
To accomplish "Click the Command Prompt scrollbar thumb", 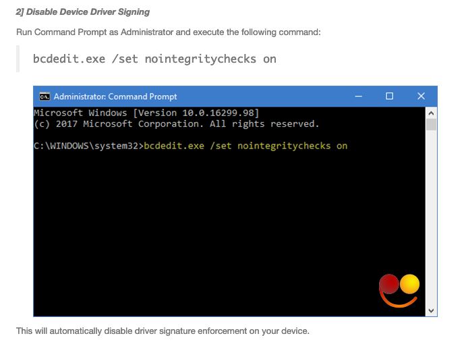I will click(431, 124).
